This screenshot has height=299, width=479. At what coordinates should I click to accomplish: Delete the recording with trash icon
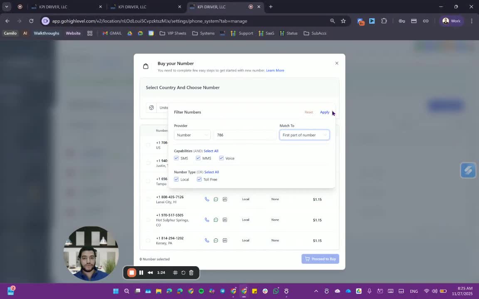(191, 273)
